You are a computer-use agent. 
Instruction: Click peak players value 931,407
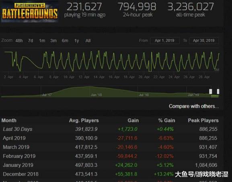pos(208,147)
